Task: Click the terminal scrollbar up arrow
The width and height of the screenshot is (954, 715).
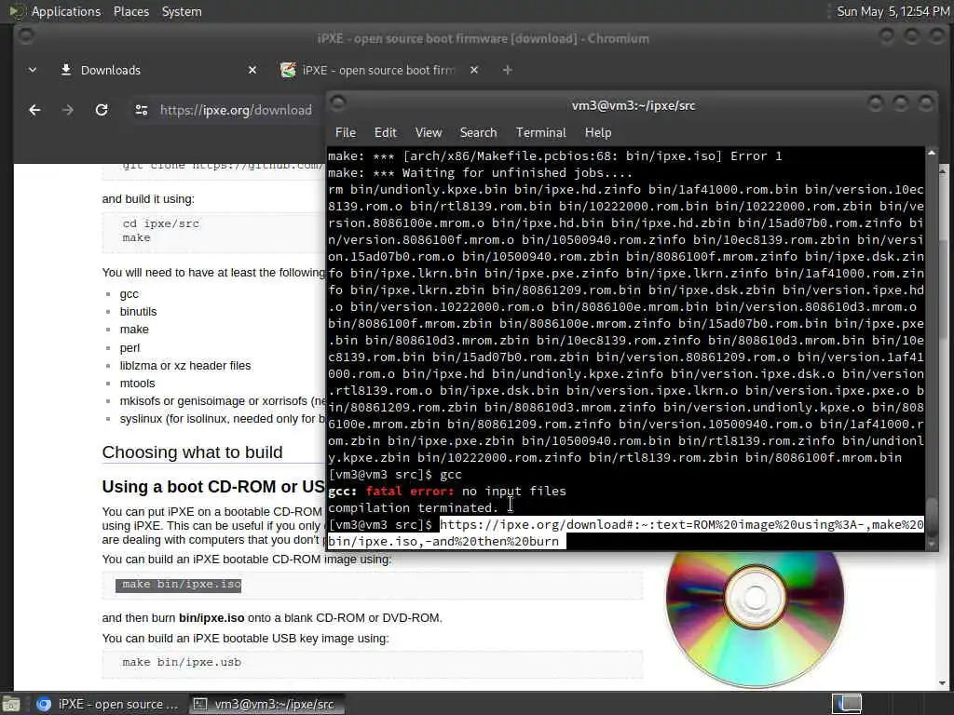Action: coord(932,154)
